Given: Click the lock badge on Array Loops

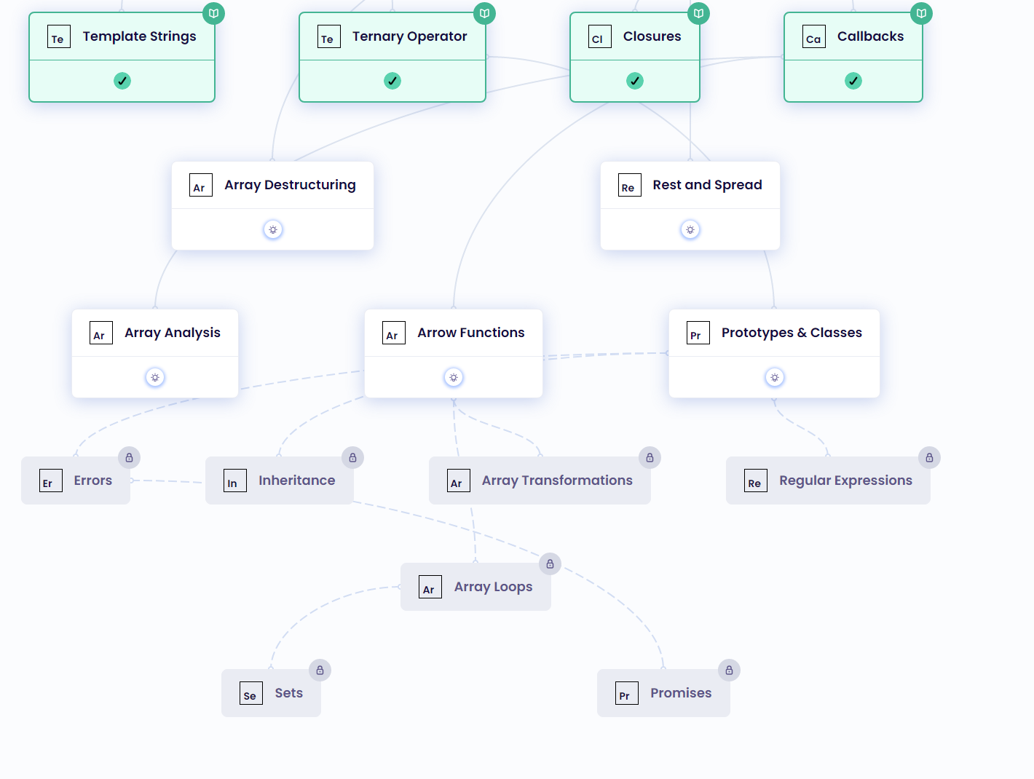Looking at the screenshot, I should 550,564.
